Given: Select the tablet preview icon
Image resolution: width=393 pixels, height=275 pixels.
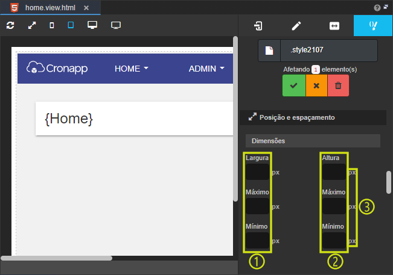Looking at the screenshot, I should 71,25.
